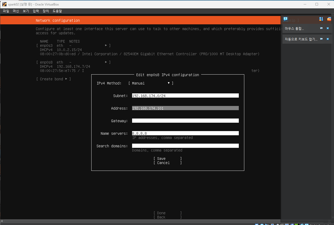Click the dismiss all notifications icon
Screen dimensions: 334x225
pos(329,19)
